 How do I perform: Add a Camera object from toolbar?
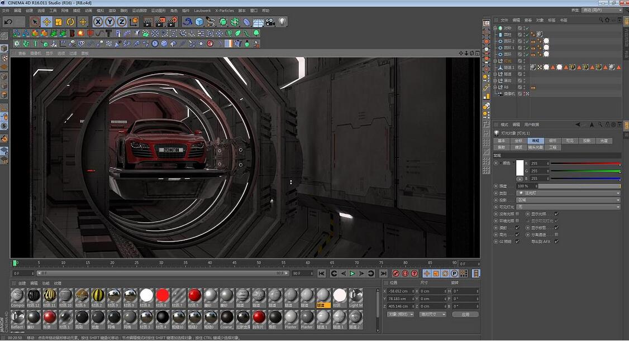coord(270,22)
